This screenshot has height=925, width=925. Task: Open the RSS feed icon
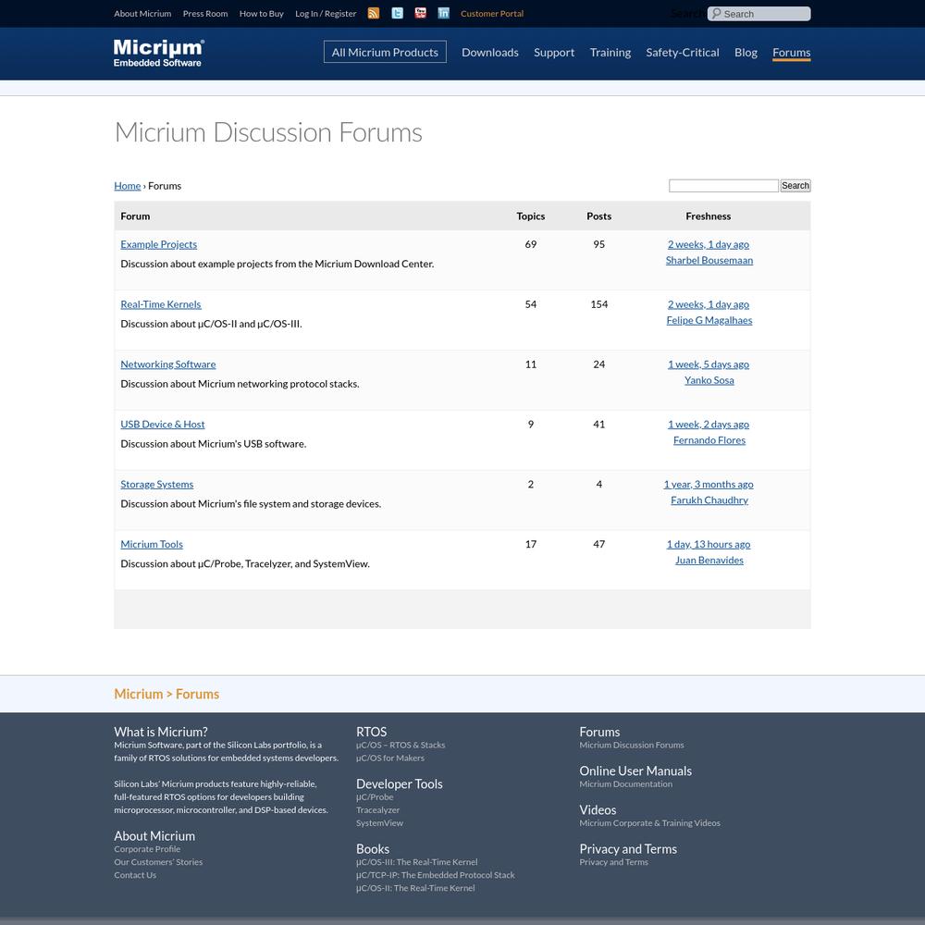click(x=374, y=13)
